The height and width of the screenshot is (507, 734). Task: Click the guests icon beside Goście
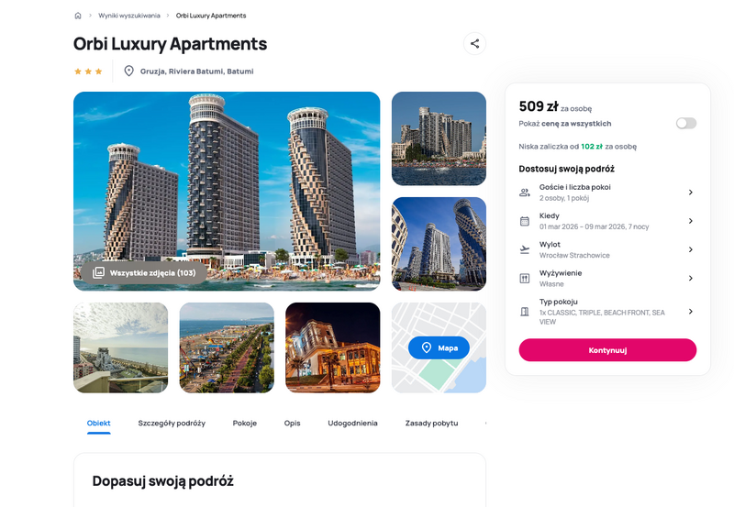525,193
